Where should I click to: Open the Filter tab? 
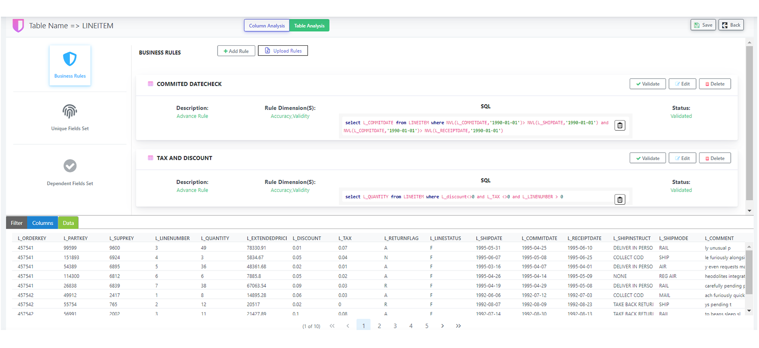[17, 223]
